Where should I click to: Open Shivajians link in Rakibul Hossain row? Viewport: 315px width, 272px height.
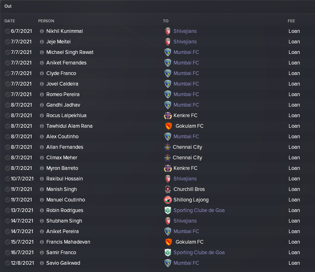(185, 179)
